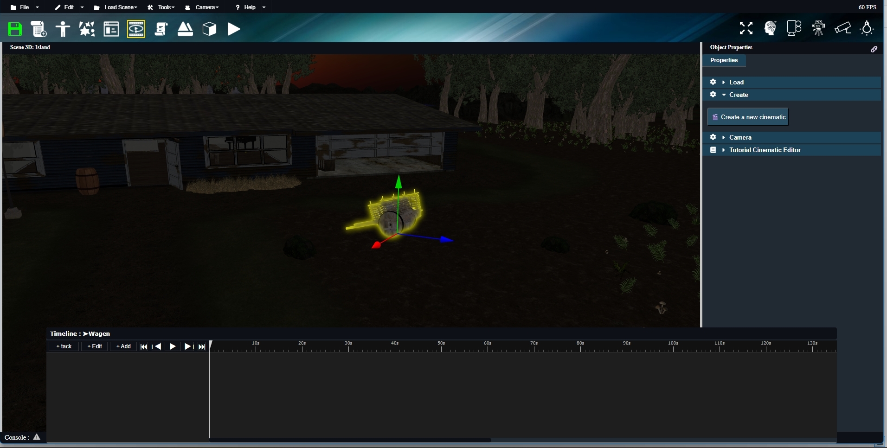Select the security camera icon
This screenshot has width=887, height=448.
[842, 28]
